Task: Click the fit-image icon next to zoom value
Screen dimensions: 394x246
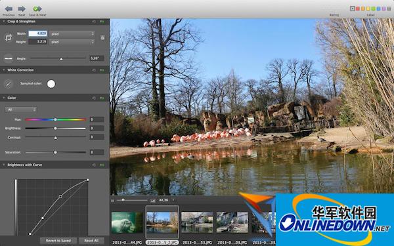Action: click(x=153, y=200)
